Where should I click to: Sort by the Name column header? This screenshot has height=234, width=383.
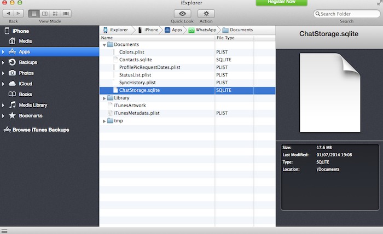pos(158,38)
